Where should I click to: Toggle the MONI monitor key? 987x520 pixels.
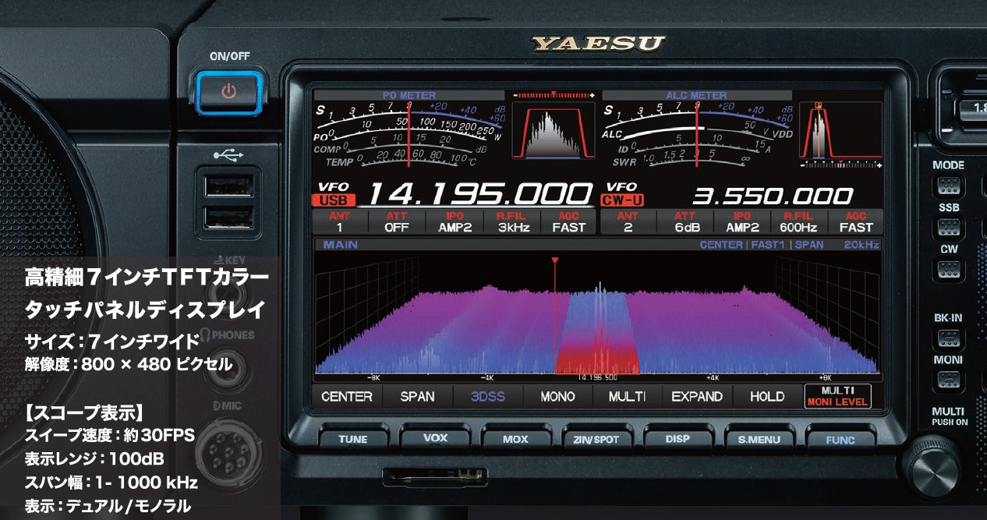tap(948, 380)
